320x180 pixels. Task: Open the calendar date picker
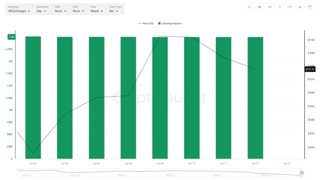310,7
